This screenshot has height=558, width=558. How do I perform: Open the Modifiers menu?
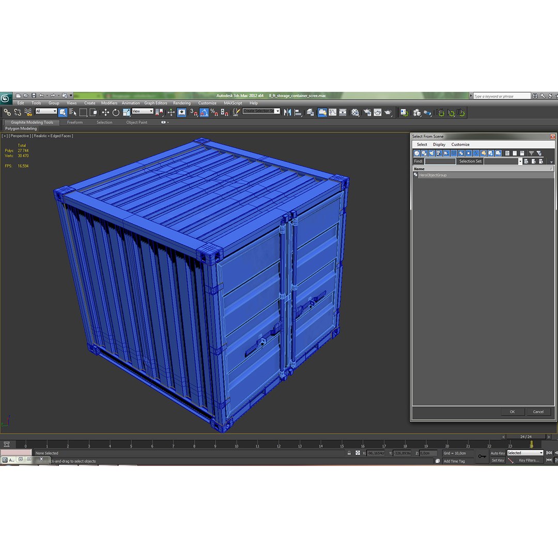tap(109, 103)
